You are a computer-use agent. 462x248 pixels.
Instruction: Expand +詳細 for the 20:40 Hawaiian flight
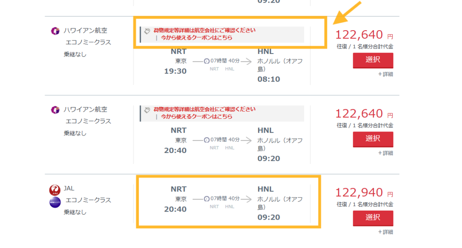[x=385, y=153]
